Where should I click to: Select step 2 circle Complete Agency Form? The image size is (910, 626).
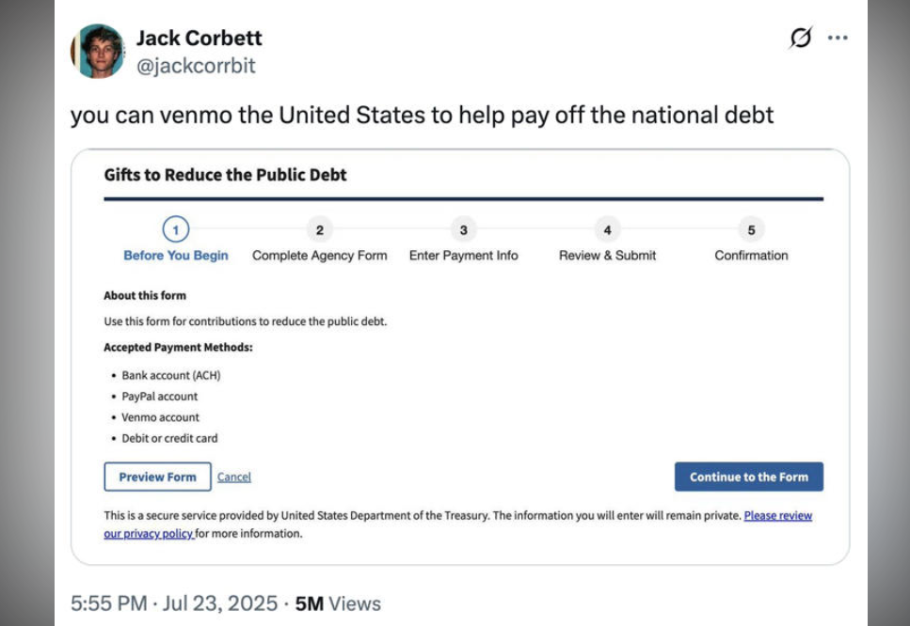[x=319, y=229]
